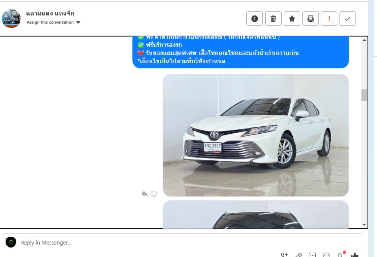Image resolution: width=377 pixels, height=257 pixels.
Task: Open Assign this conversation dropdown
Action: click(x=53, y=22)
